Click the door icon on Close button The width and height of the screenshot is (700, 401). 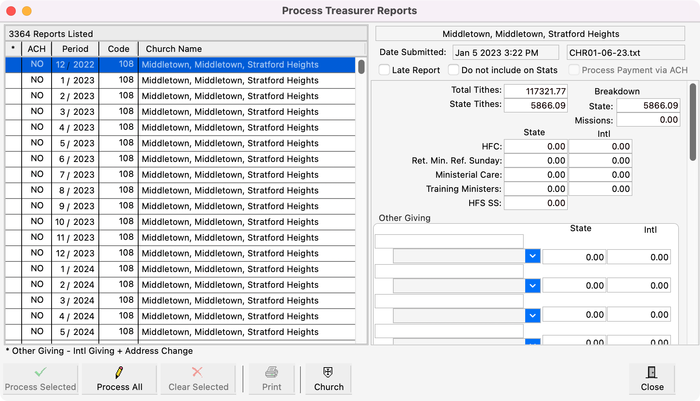click(652, 372)
